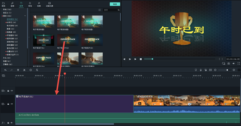
Task: Open the clock speed/duration tool
Action: pyautogui.click(x=31, y=70)
